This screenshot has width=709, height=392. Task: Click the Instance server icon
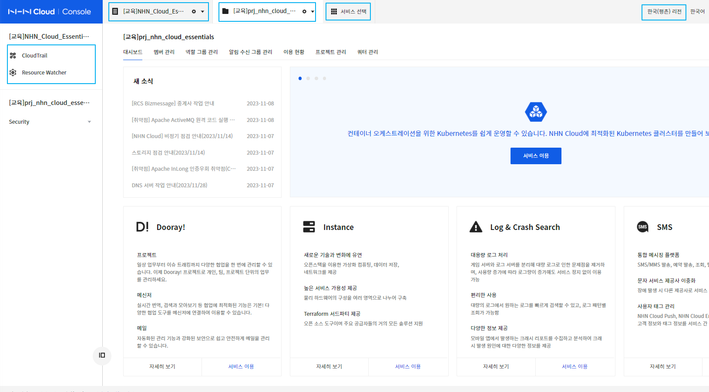point(309,227)
